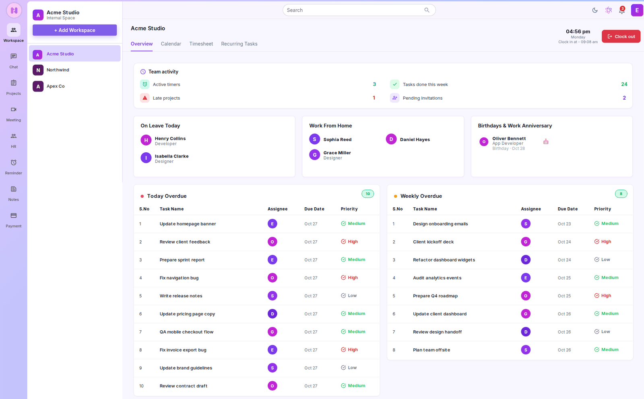Viewport: 644px width, 399px height.
Task: Click the Late projects warning icon
Action: coord(145,98)
